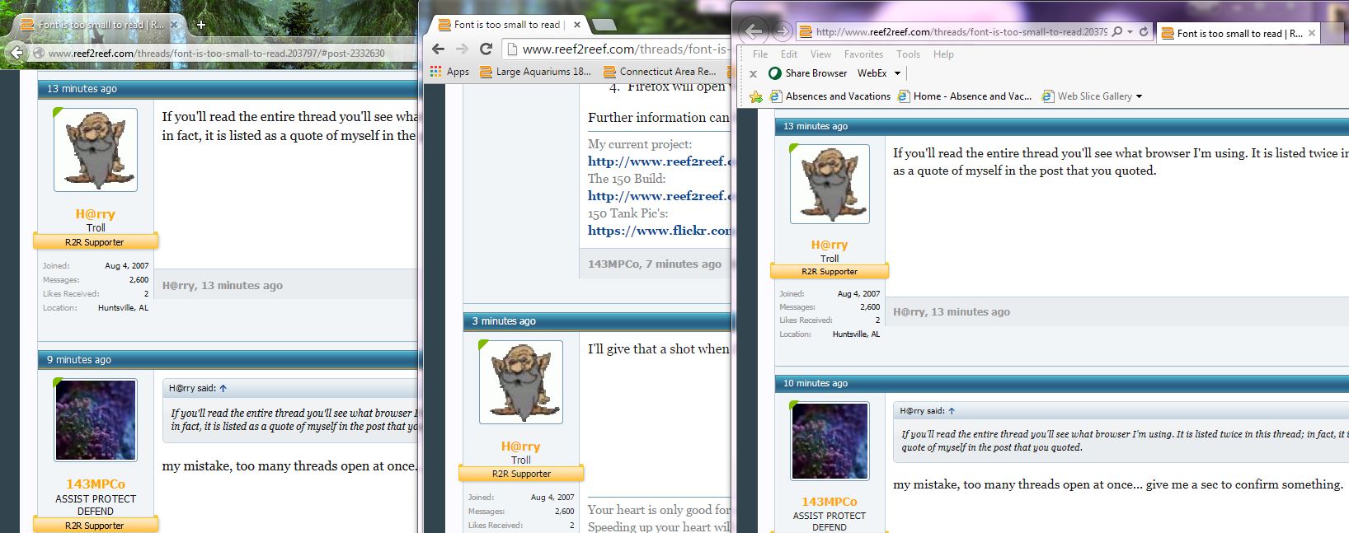Close the Firefox tab 'Font is too small to read'
This screenshot has height=533, width=1349.
(174, 25)
